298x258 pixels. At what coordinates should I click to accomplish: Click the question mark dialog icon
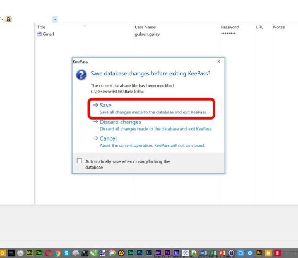coord(81,75)
